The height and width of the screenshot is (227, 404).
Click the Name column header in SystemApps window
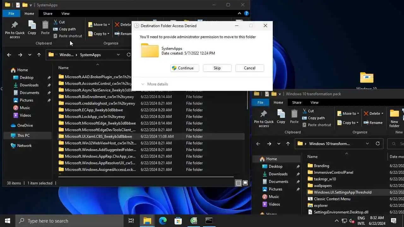point(63,68)
